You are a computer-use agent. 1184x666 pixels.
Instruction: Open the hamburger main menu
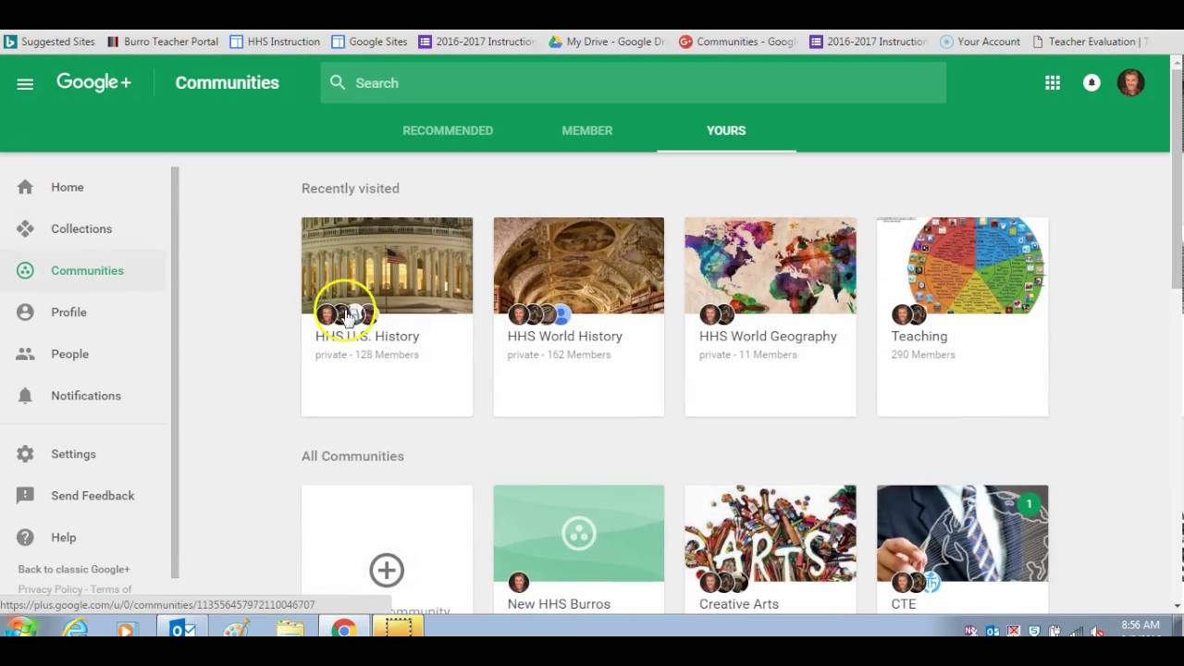pyautogui.click(x=25, y=83)
